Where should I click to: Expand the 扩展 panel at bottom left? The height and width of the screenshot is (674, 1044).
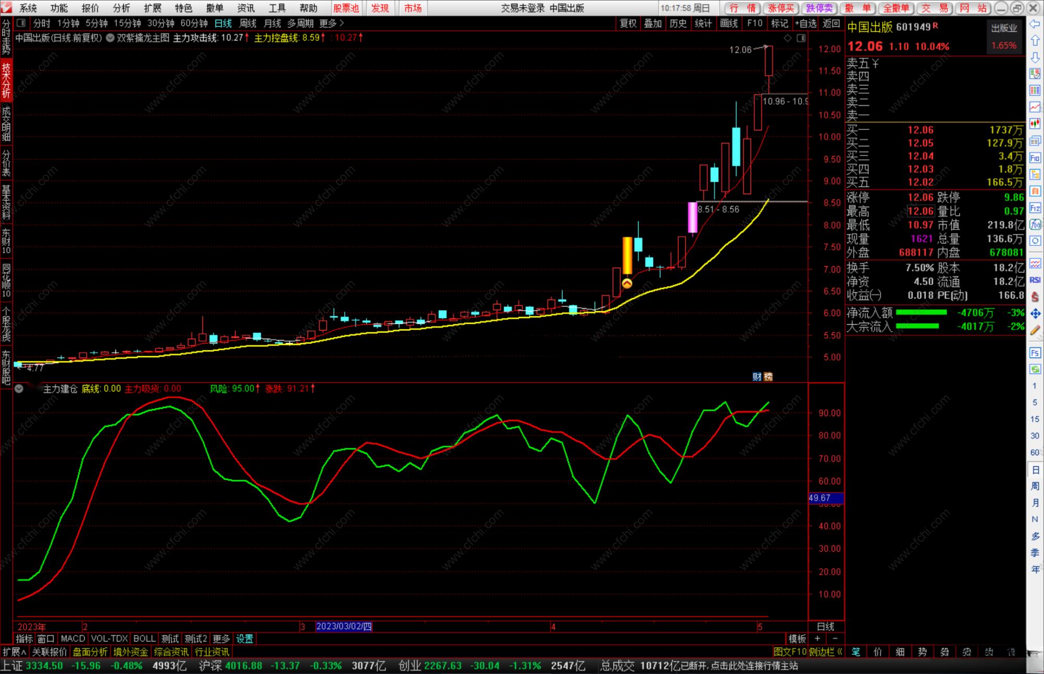(14, 652)
